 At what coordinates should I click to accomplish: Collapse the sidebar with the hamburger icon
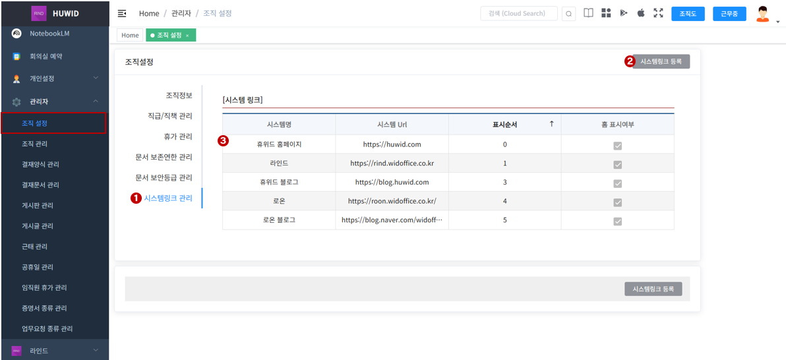point(122,14)
